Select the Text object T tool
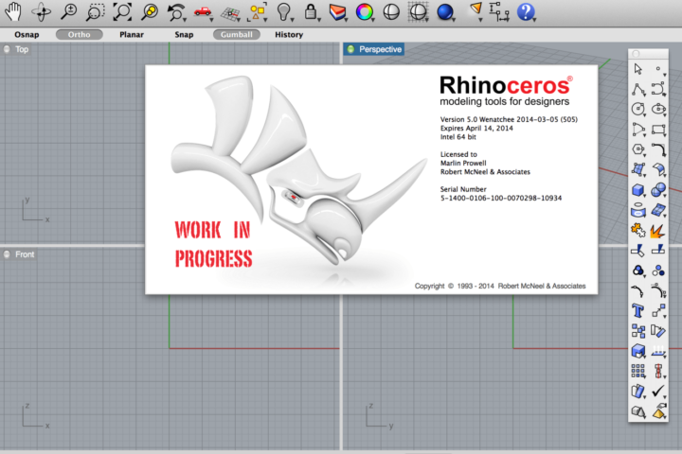 638,311
